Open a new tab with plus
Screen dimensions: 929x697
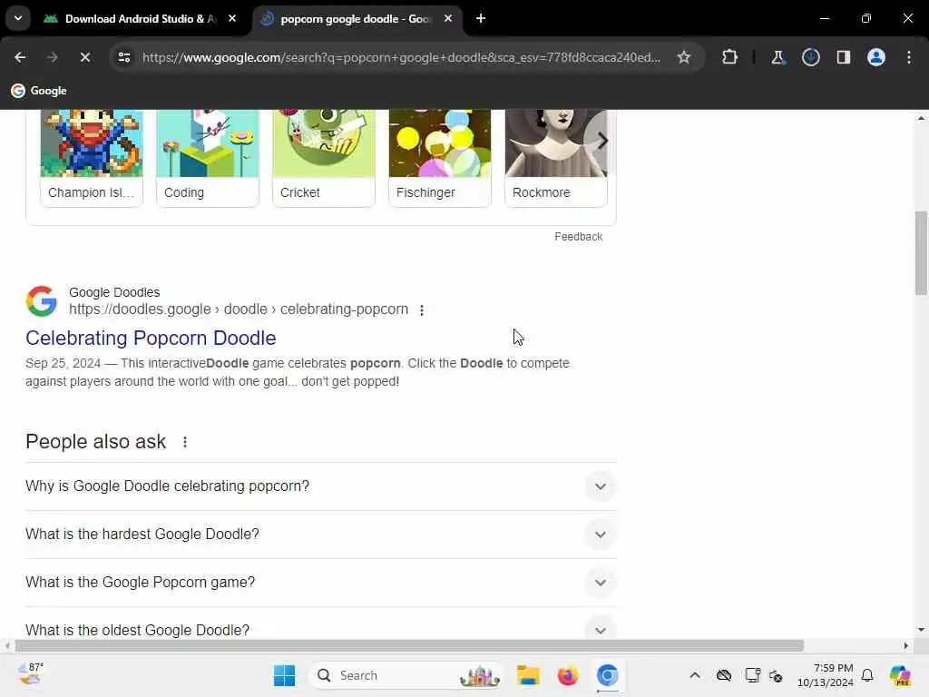(x=481, y=18)
